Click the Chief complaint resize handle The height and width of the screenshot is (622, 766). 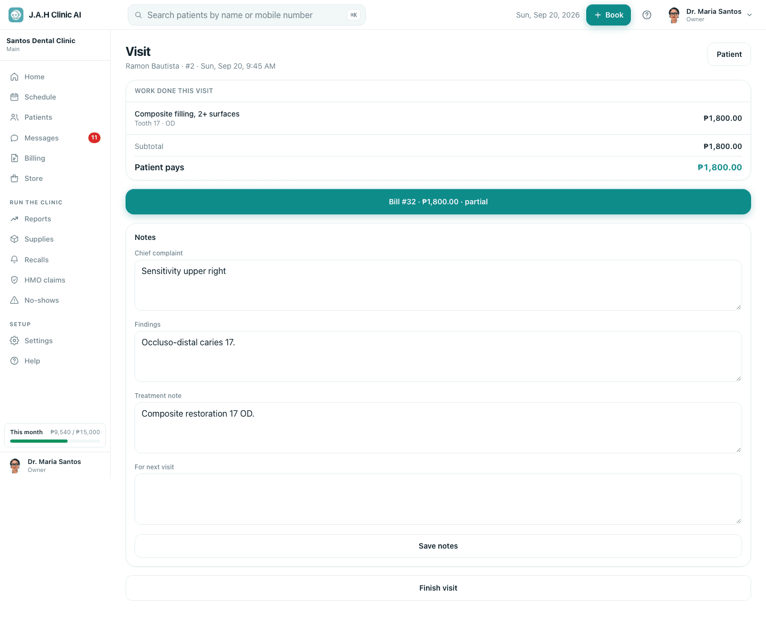click(738, 307)
